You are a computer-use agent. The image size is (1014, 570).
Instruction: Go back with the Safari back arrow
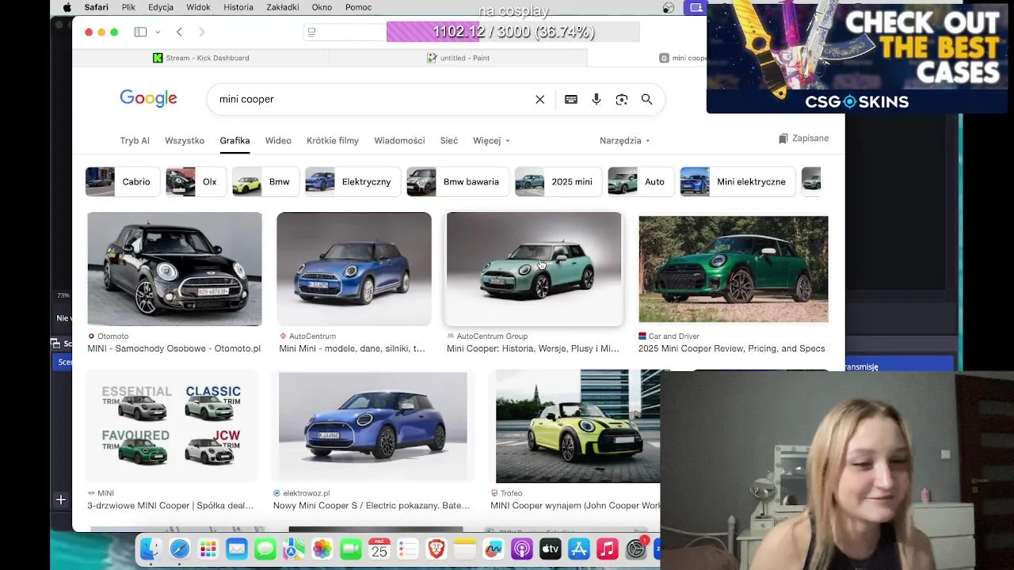tap(179, 32)
